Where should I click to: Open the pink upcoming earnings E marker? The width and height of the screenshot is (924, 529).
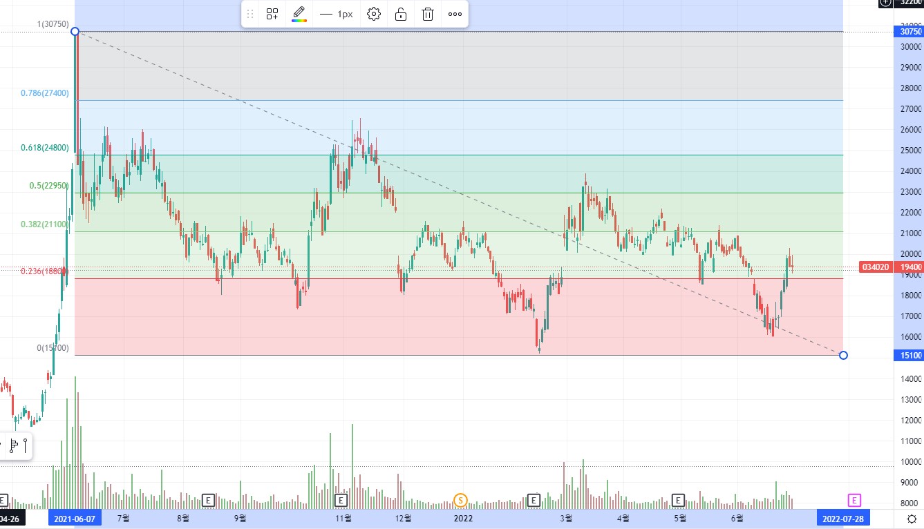[855, 499]
